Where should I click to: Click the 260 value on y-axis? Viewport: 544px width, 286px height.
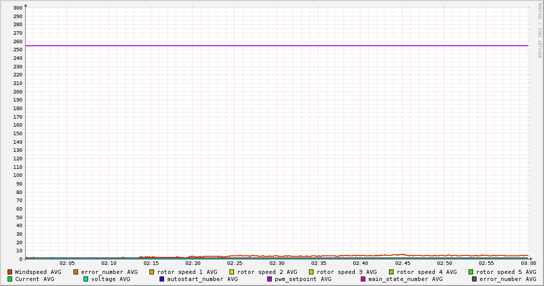click(18, 41)
